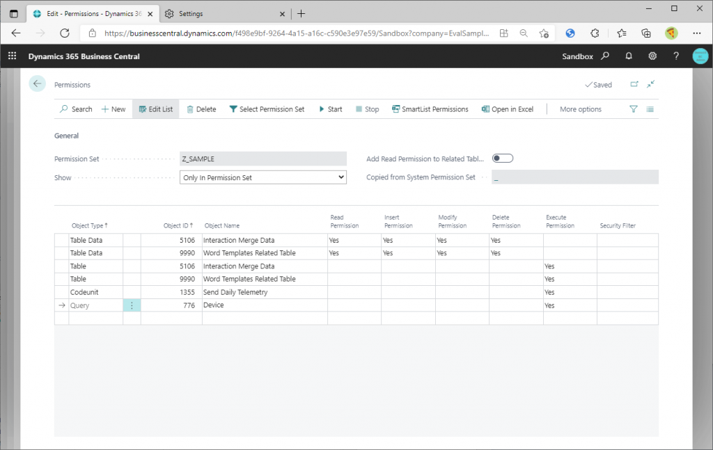Switch to the Edit - Permissions browser tab

93,14
